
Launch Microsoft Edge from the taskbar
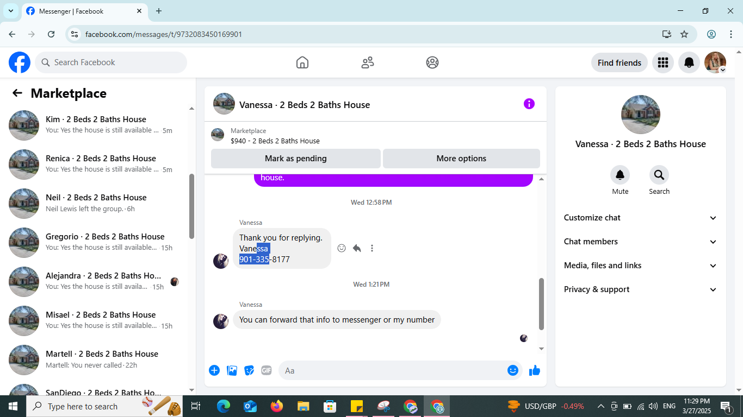224,406
